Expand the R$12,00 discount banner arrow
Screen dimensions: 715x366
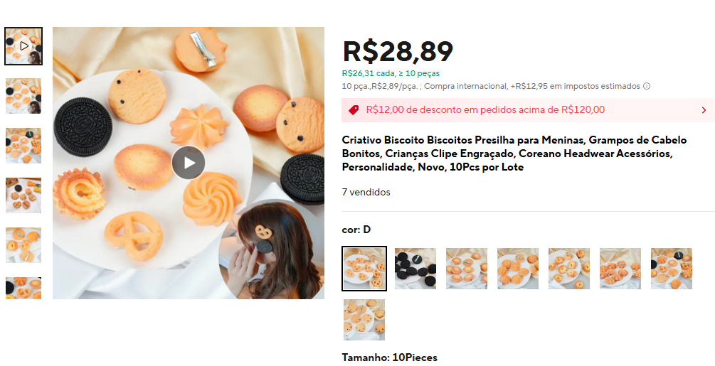tap(704, 110)
